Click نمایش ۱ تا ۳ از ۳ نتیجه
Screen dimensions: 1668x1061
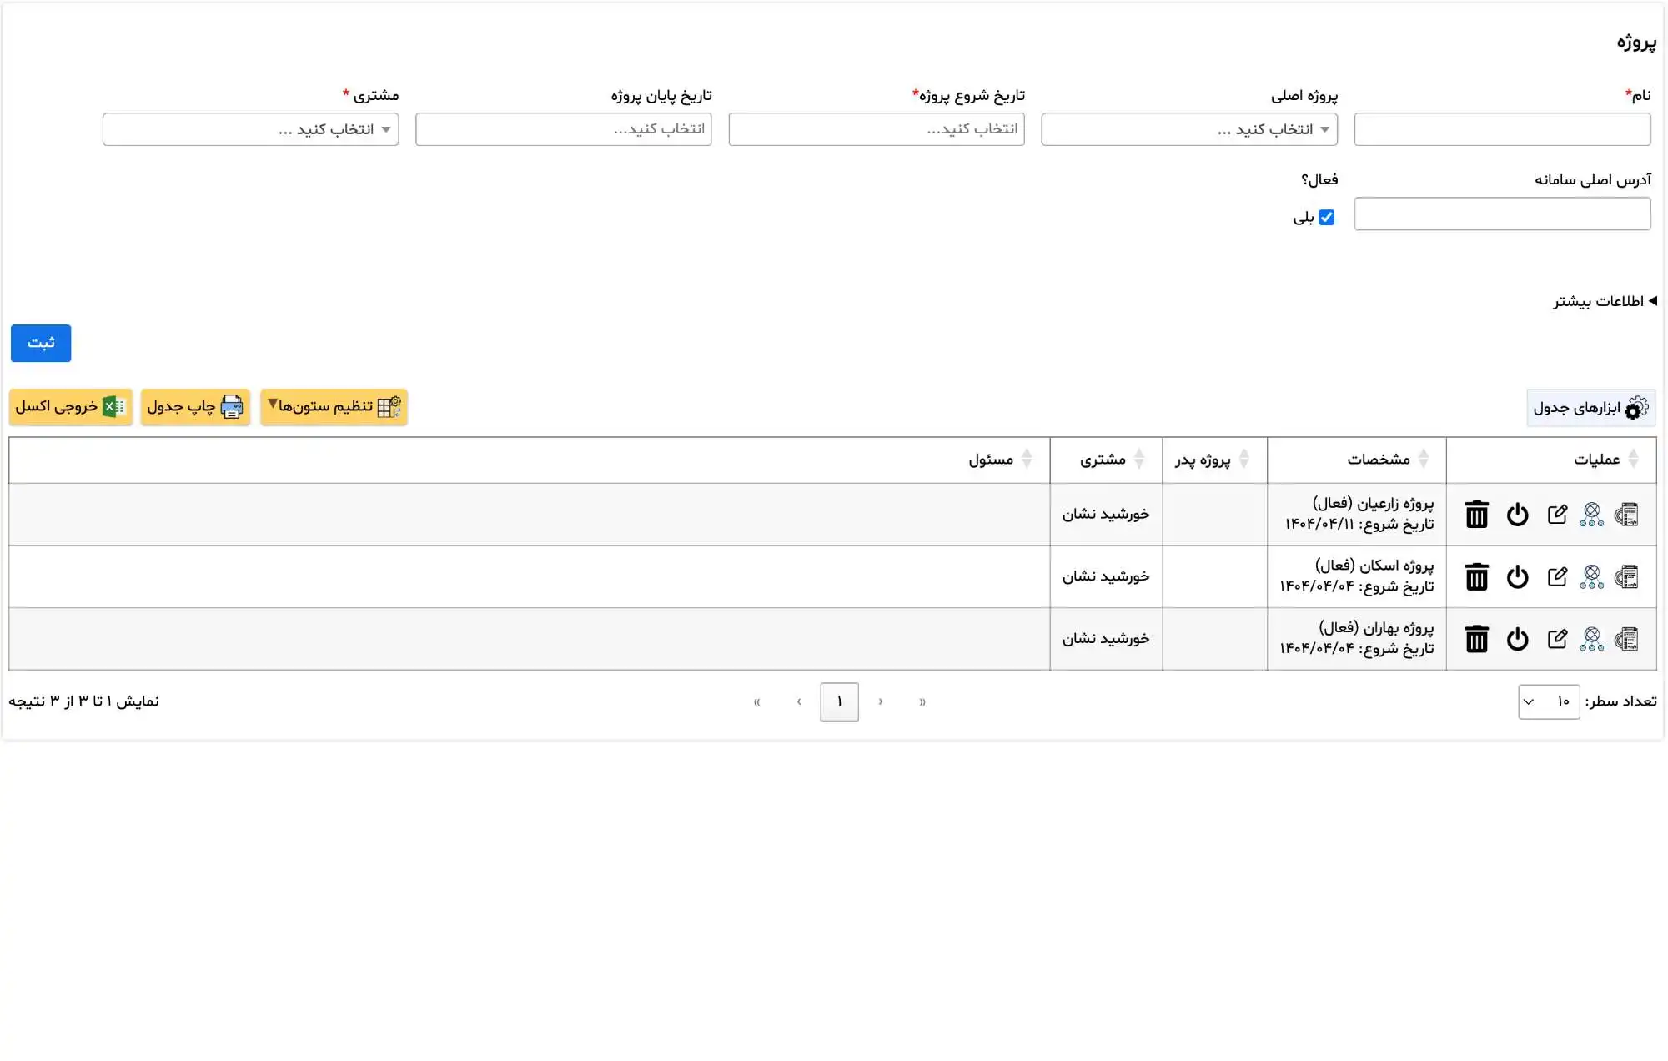click(x=84, y=701)
